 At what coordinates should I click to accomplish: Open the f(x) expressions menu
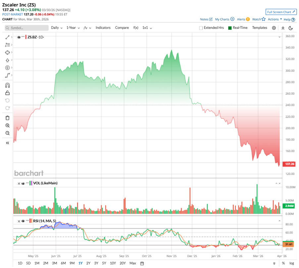pos(136,28)
